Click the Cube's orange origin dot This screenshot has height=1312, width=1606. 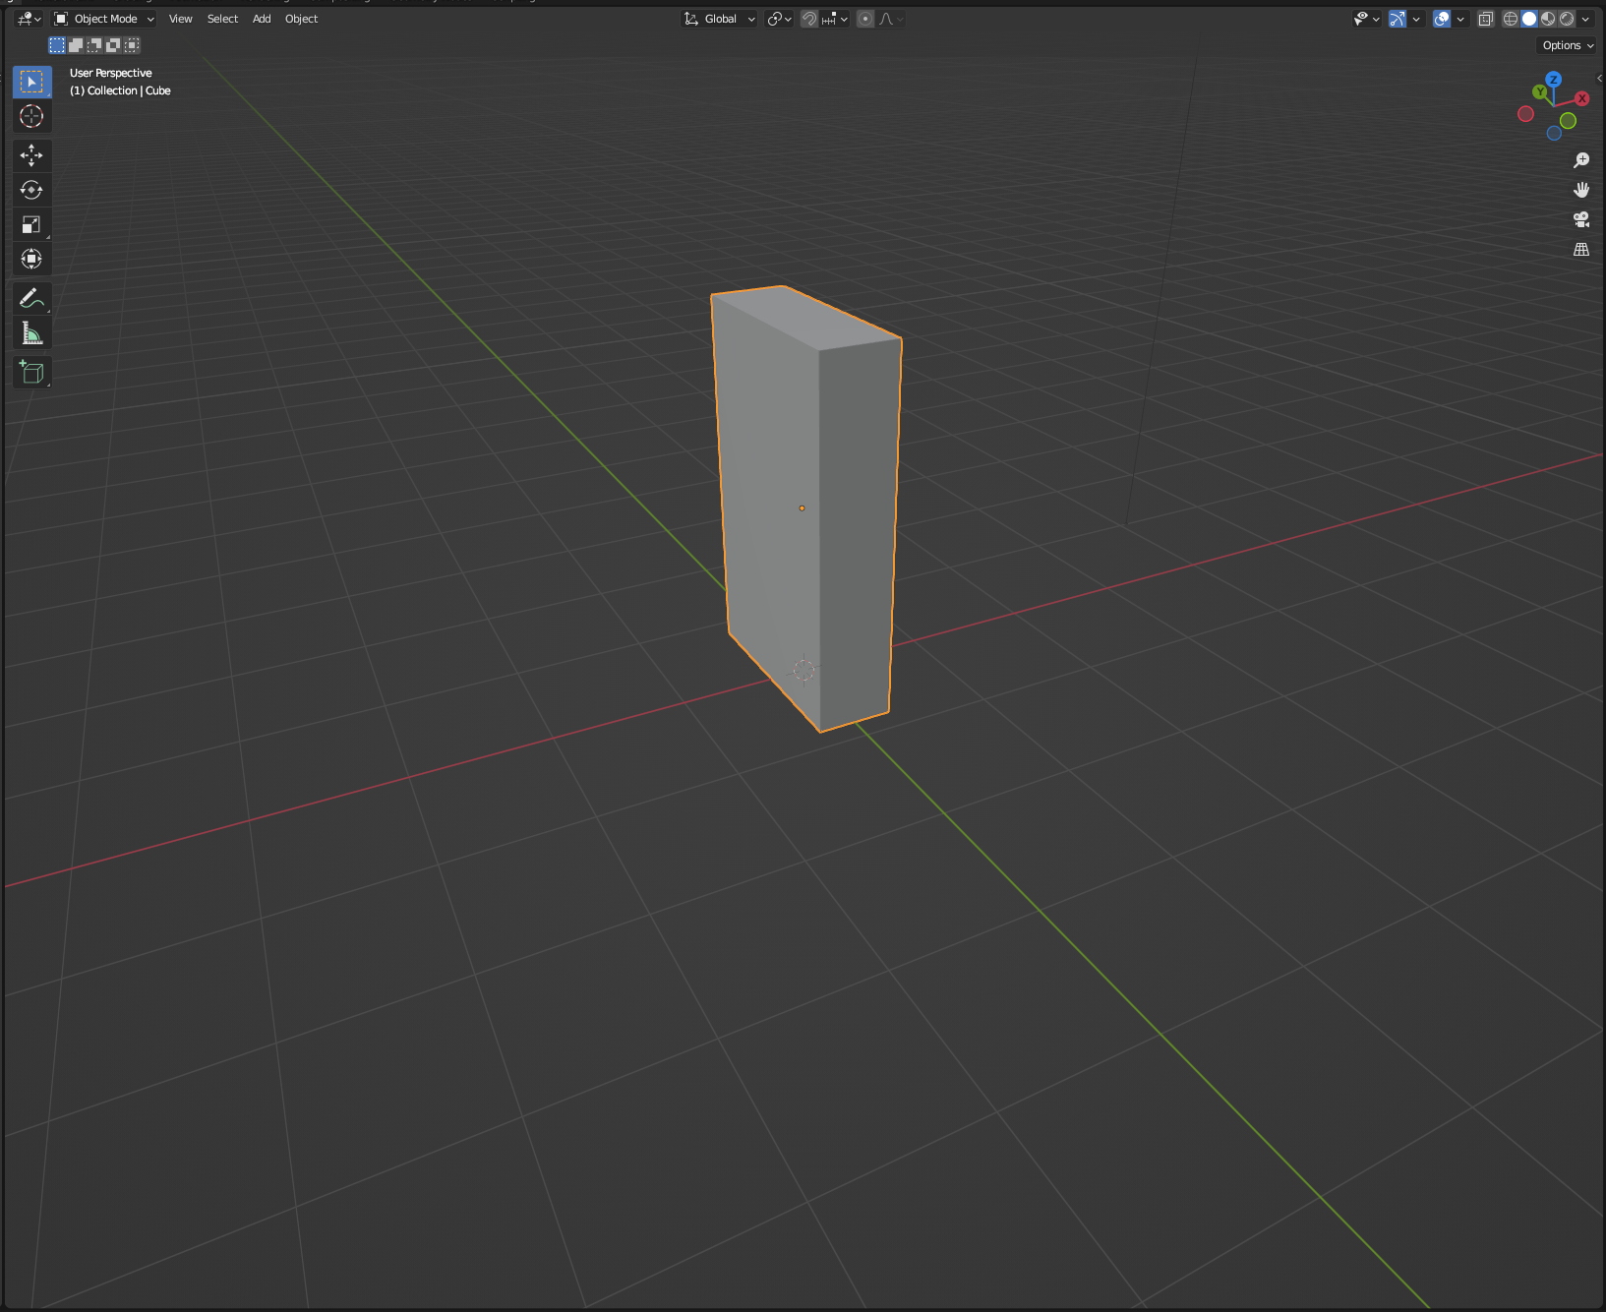coord(802,508)
